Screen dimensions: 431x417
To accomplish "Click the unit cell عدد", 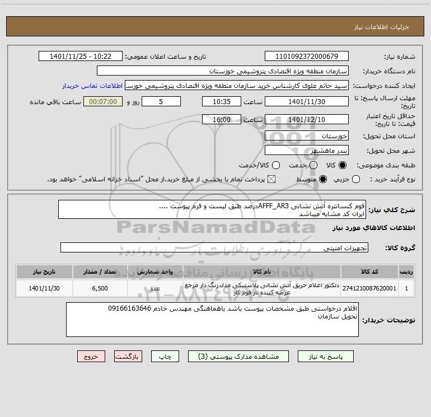I will [155, 288].
